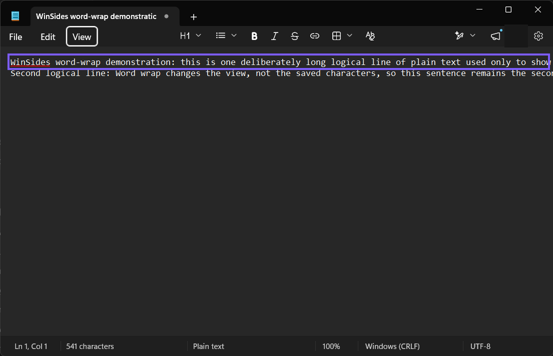
Task: Click the H1 heading button
Action: click(185, 35)
